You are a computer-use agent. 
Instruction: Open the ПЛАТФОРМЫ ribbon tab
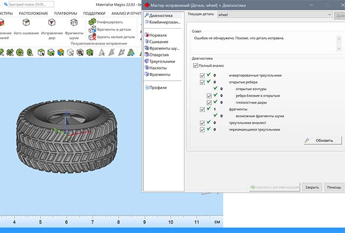point(65,13)
